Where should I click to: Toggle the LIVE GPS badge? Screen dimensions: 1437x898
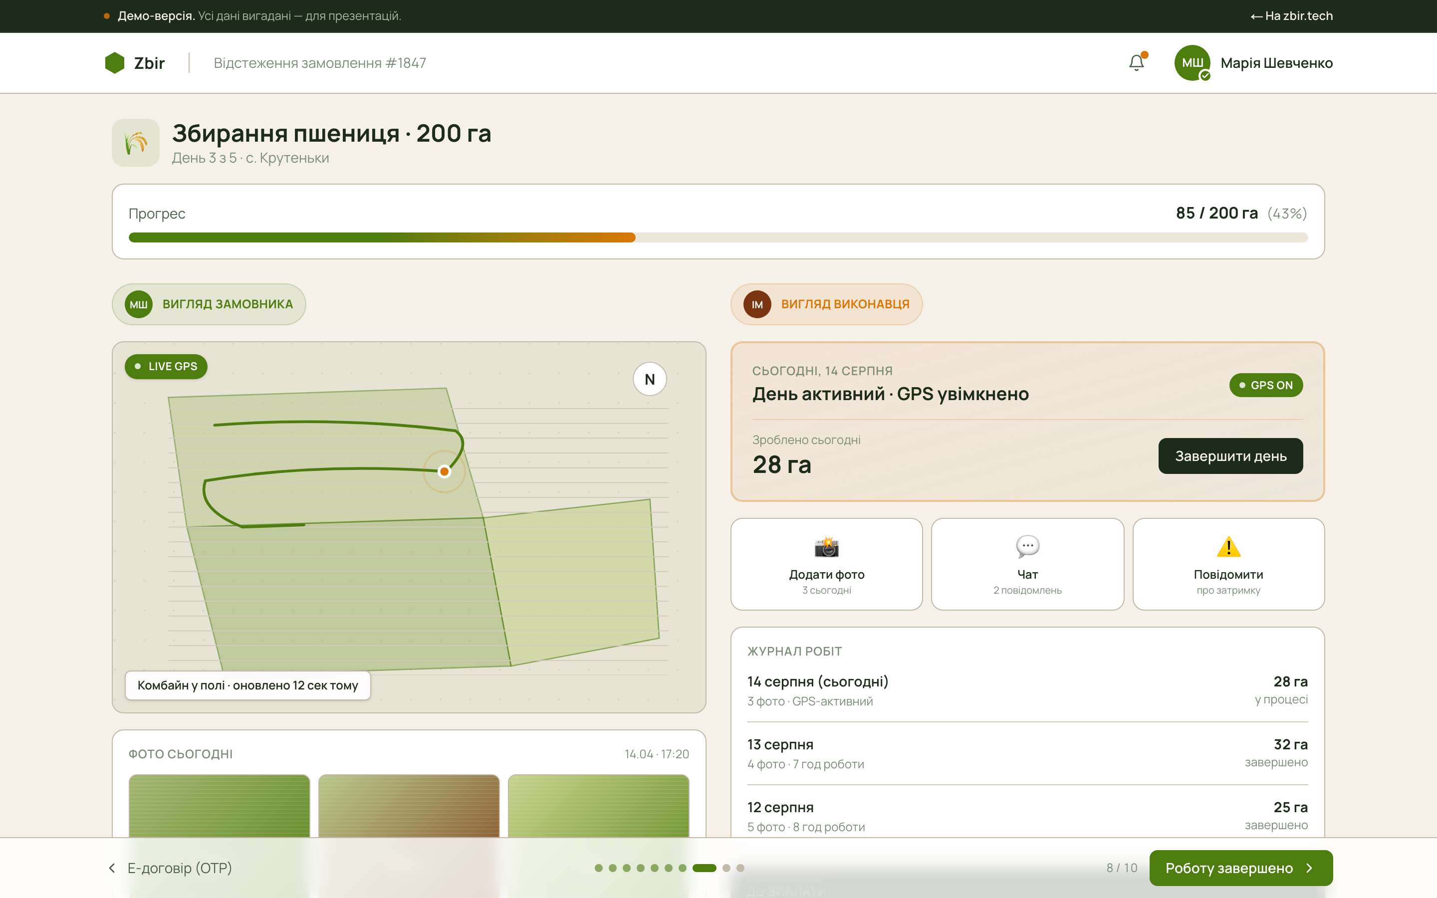166,367
